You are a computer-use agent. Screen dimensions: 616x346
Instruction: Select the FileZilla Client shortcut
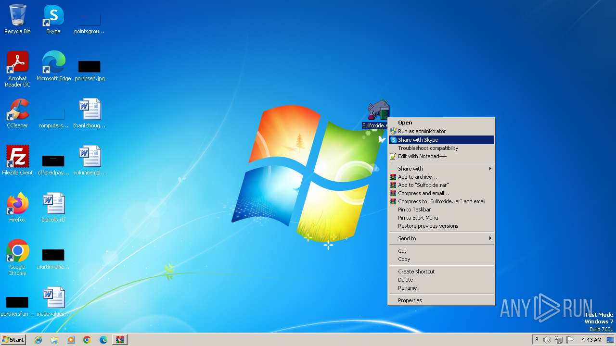[17, 161]
